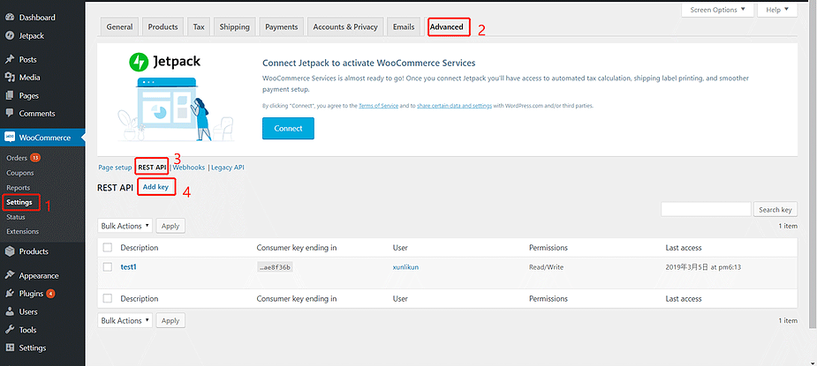Screen dimensions: 817x366
Task: Click the Last access header column
Action: (x=684, y=247)
